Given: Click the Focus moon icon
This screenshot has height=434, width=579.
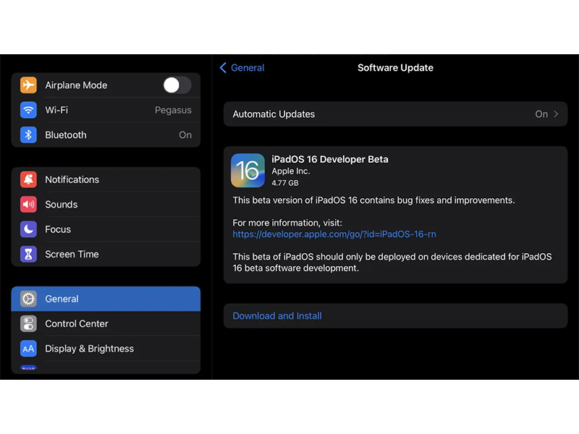Looking at the screenshot, I should 28,229.
